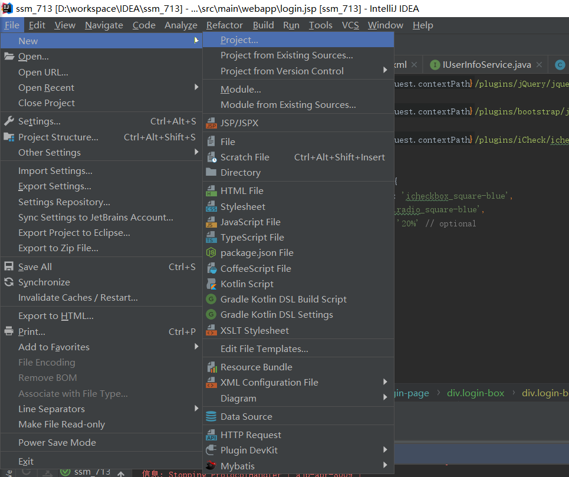Expand the Other Settings submenu arrow
The image size is (569, 477).
tap(196, 152)
